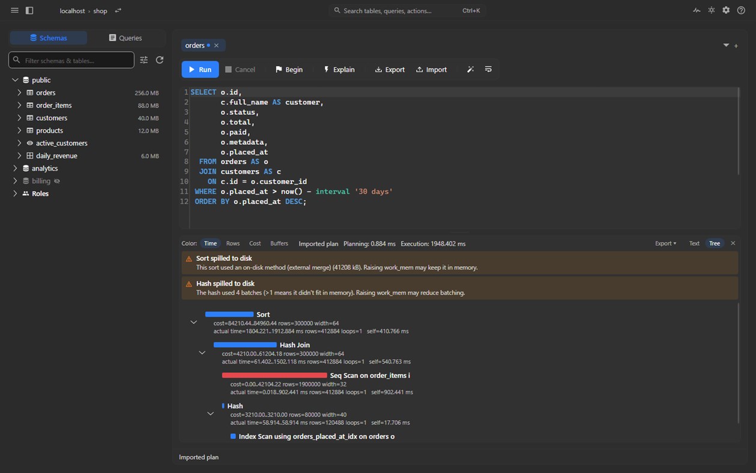Switch plan view to Tree
This screenshot has height=473, width=756.
tap(715, 243)
